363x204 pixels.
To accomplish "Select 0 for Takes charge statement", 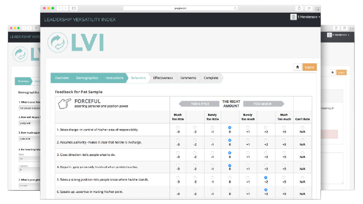I will [230, 128].
